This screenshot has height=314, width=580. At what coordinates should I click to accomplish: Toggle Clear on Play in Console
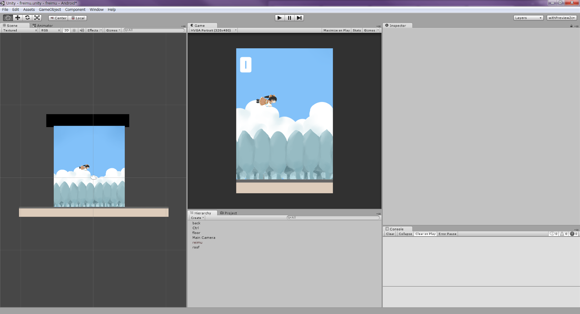coord(425,234)
